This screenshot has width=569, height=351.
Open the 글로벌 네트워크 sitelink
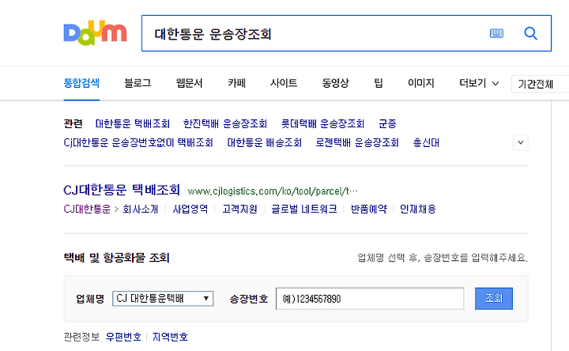point(304,209)
